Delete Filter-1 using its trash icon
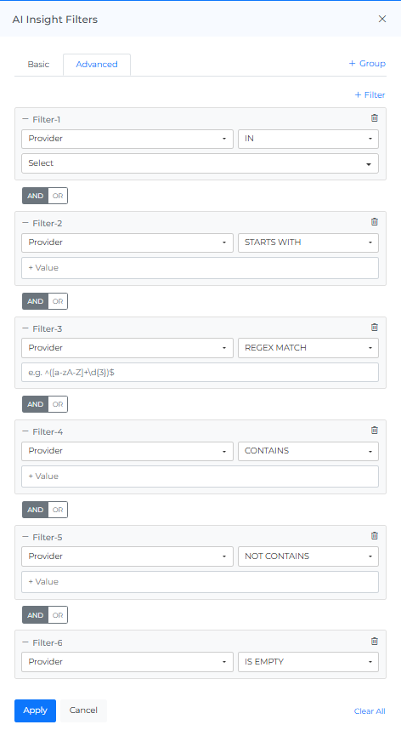Screen dimensions: 401x736 tap(375, 118)
